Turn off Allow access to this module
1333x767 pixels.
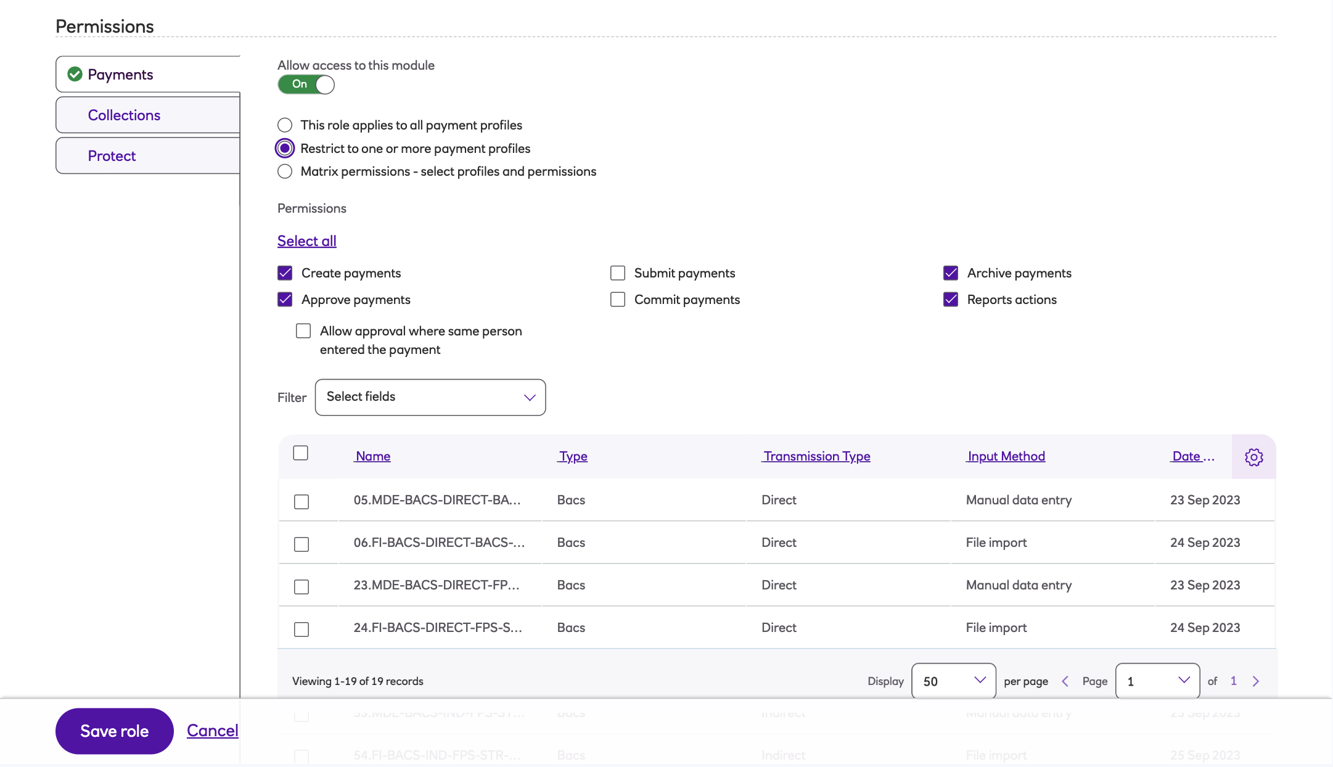306,84
